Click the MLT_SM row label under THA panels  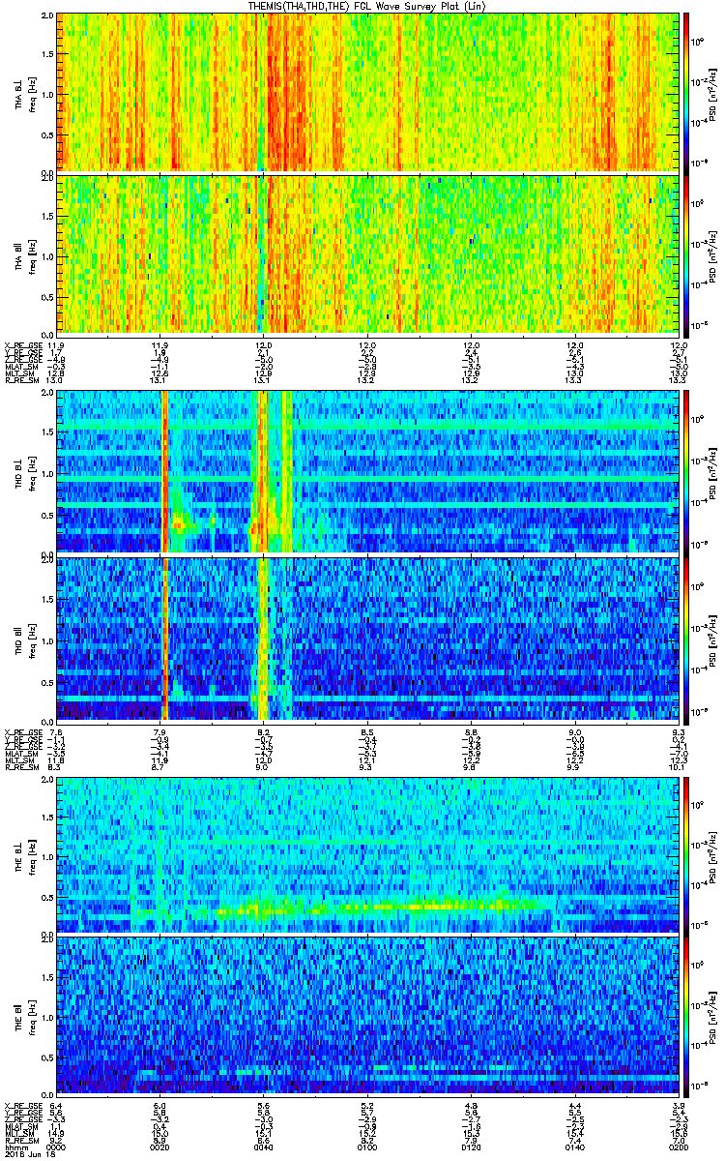tap(18, 373)
